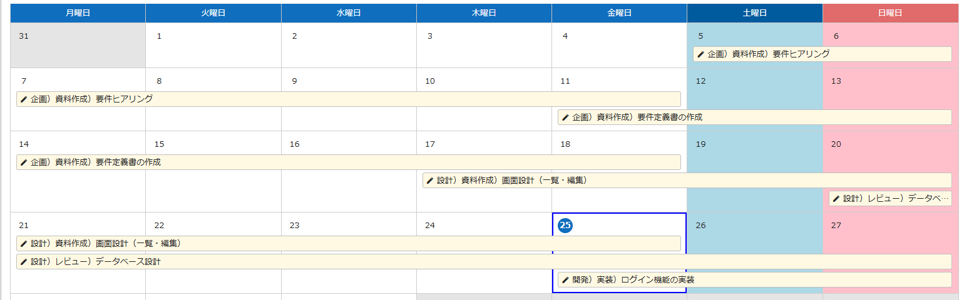
Task: Select Sunday date 6
Action: coord(836,36)
